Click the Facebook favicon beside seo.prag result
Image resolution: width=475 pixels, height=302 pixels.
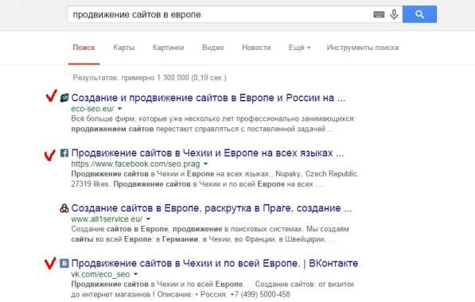[x=64, y=153]
